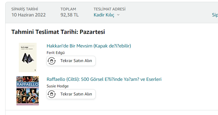
Task: Open the Hakkari'de Bir Mevsim title link
Action: [89, 46]
